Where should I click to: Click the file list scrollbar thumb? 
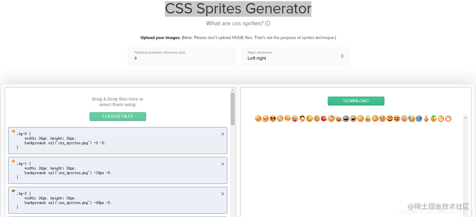pyautogui.click(x=233, y=109)
